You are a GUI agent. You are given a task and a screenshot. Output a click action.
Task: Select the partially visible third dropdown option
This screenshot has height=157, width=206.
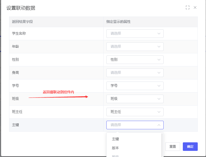point(115,156)
